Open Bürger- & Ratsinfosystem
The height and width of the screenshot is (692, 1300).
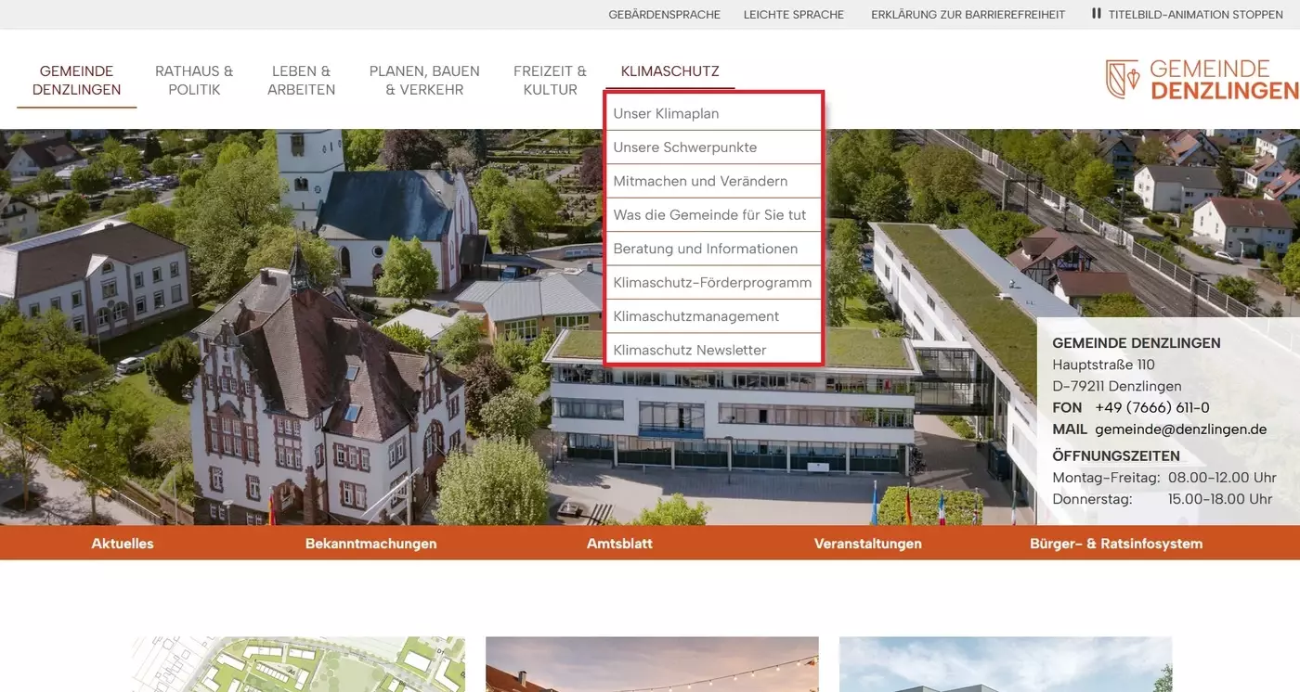coord(1116,544)
